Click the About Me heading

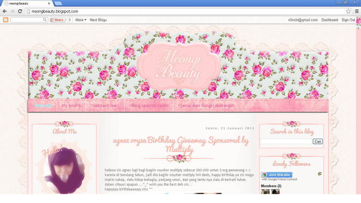click(65, 131)
